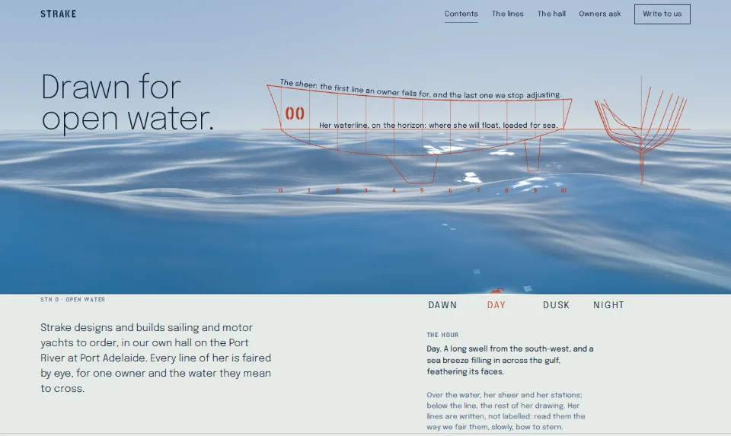Click the 'Over the water, her sheer' paragraph
731x436 pixels.
point(506,411)
